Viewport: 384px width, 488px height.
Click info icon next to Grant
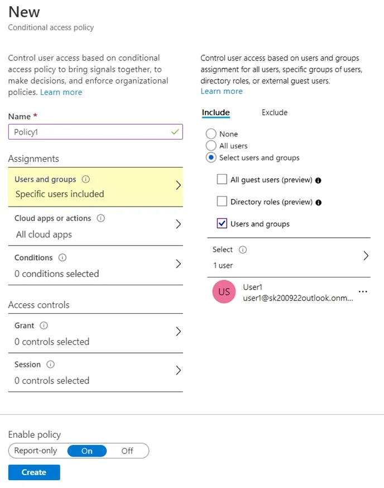coord(44,326)
